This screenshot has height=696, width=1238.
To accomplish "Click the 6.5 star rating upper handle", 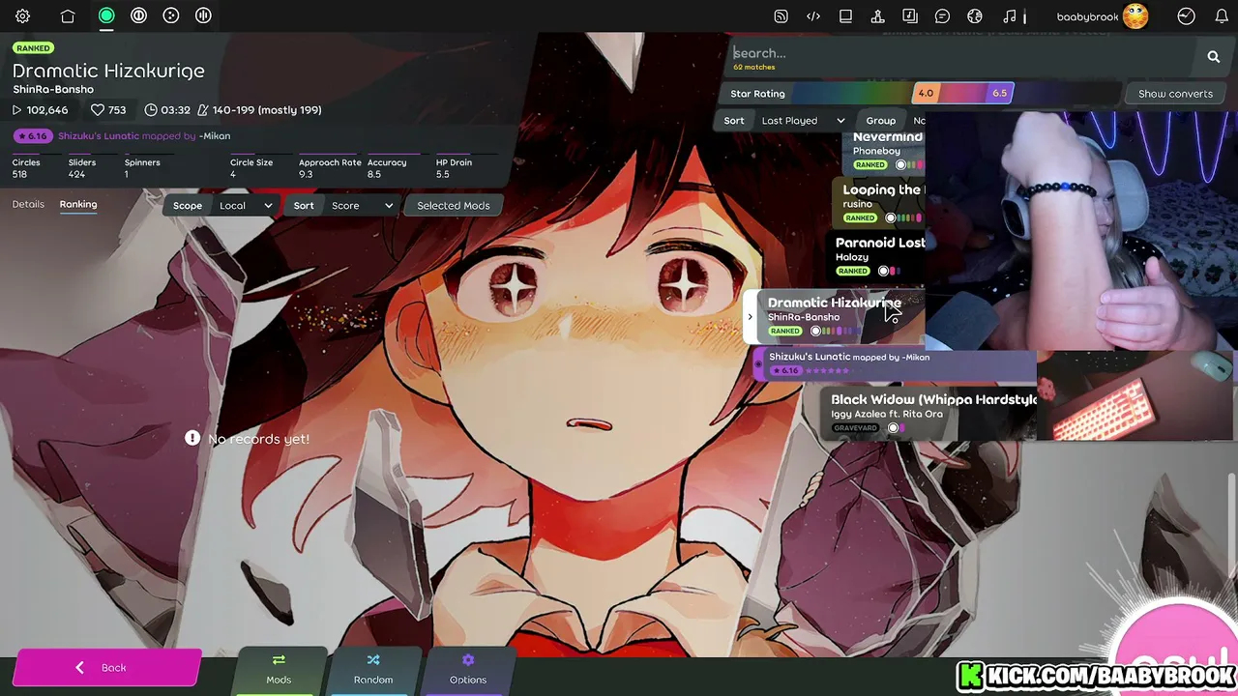I will click(x=1000, y=93).
